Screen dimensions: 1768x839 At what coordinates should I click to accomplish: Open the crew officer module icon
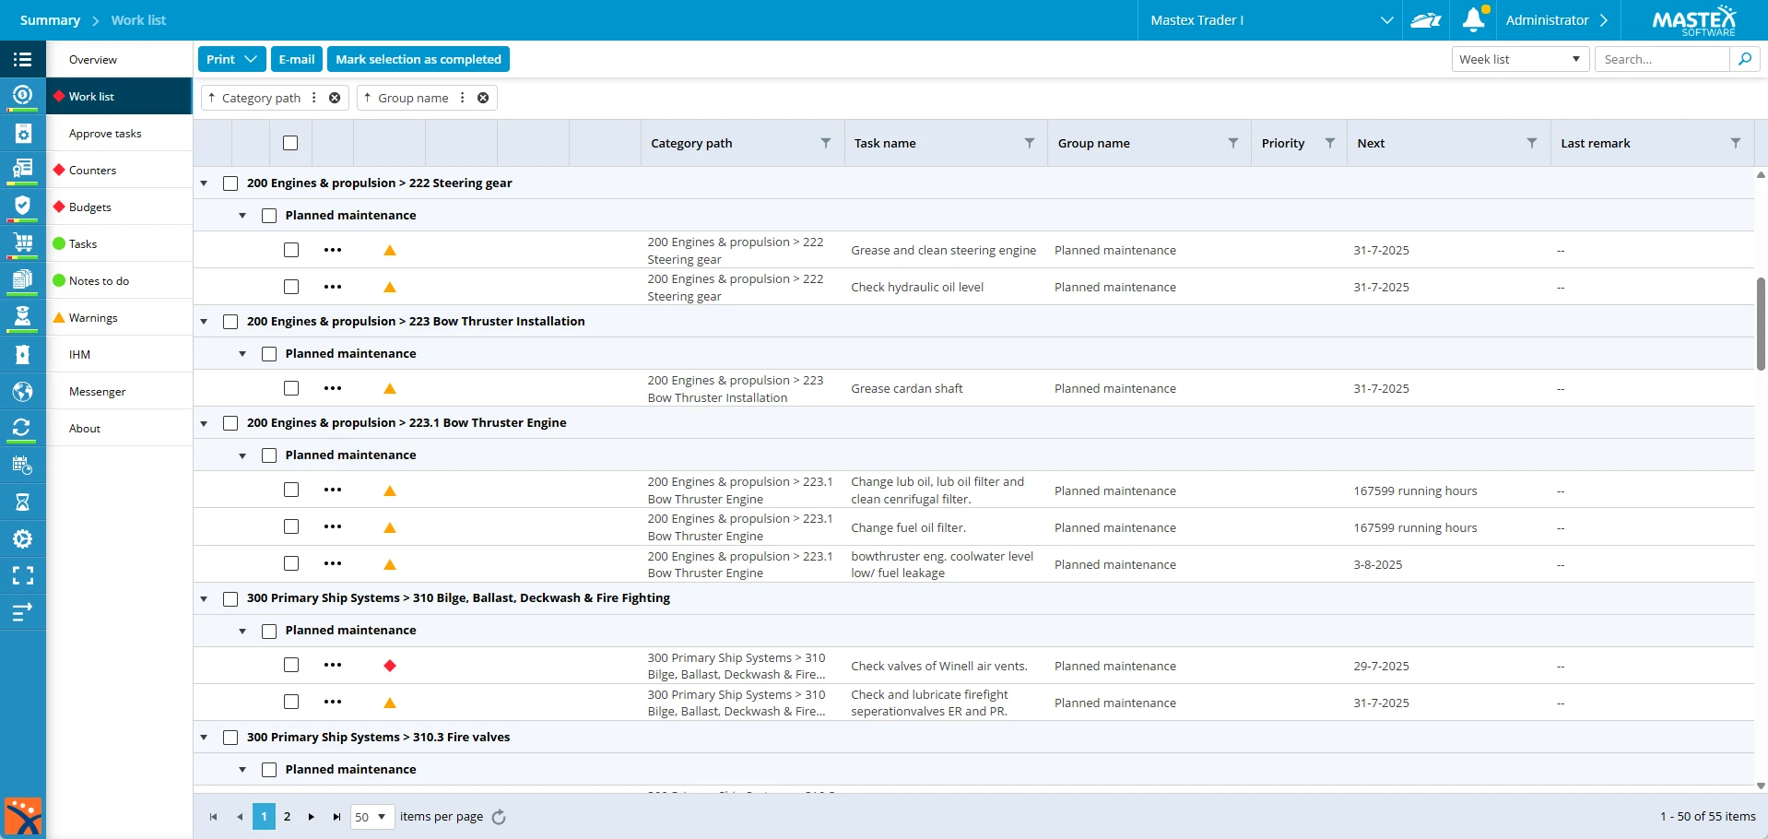pyautogui.click(x=23, y=316)
